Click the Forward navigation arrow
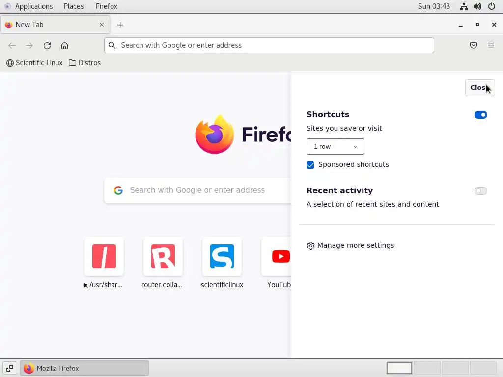Screen dimensions: 503x377 click(29, 45)
